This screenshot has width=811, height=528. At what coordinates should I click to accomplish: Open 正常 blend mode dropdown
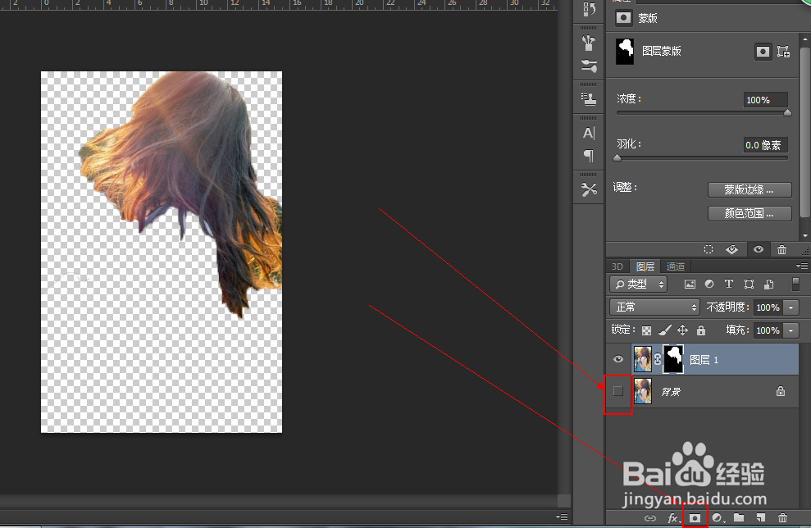pyautogui.click(x=655, y=307)
